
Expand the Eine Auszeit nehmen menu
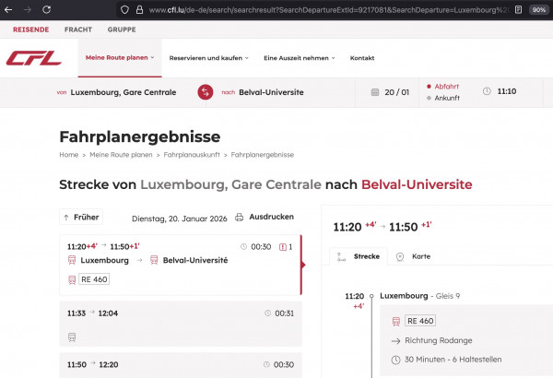point(300,58)
